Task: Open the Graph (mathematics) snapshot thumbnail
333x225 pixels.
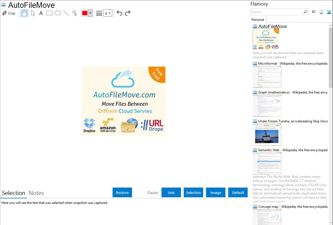Action: click(x=267, y=106)
